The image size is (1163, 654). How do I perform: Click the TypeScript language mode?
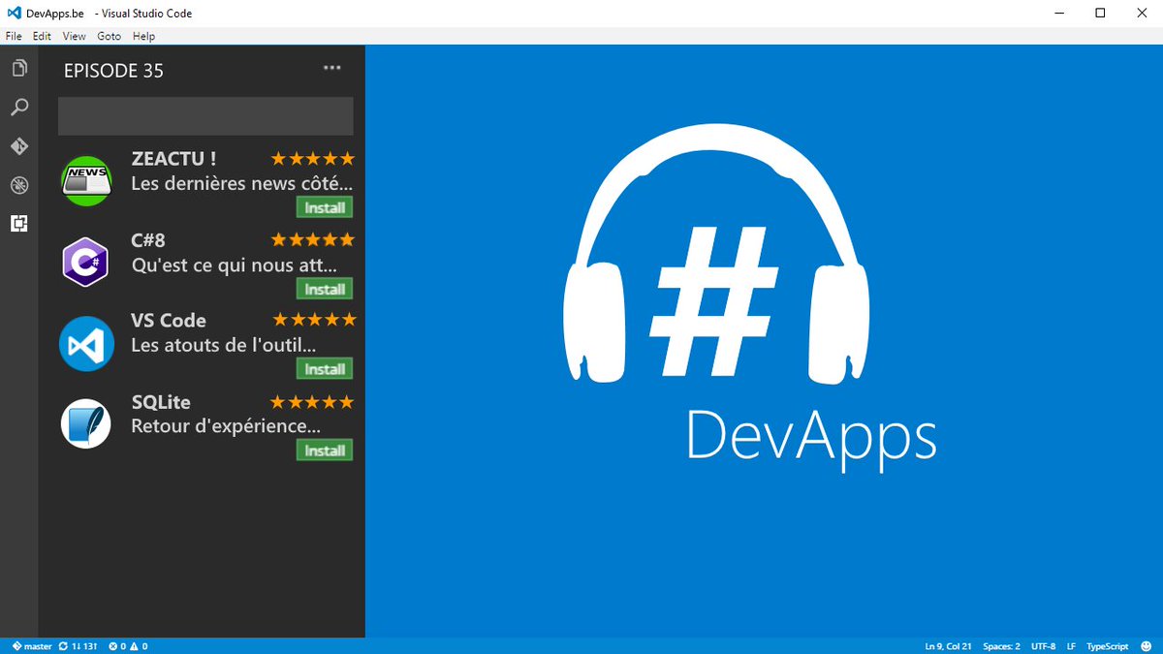pyautogui.click(x=1108, y=646)
